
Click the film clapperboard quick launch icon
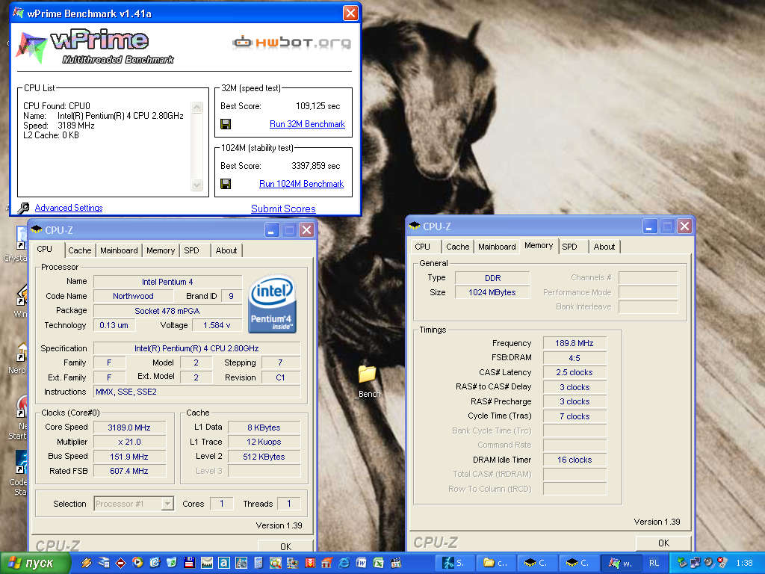click(396, 563)
